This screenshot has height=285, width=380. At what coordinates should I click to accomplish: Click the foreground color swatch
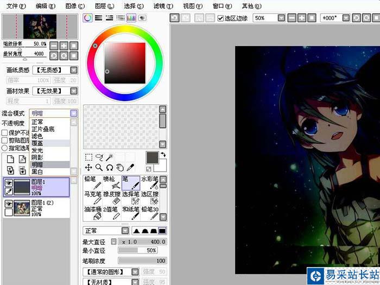pyautogui.click(x=153, y=158)
